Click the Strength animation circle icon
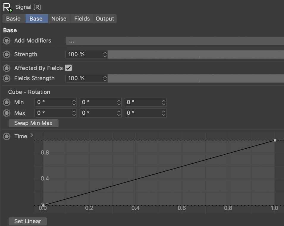 (7, 54)
